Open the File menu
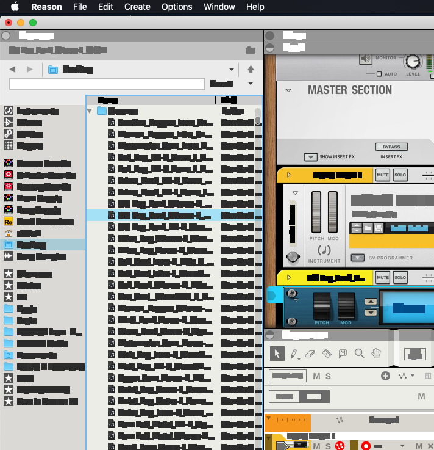The height and width of the screenshot is (450, 434). [x=80, y=7]
